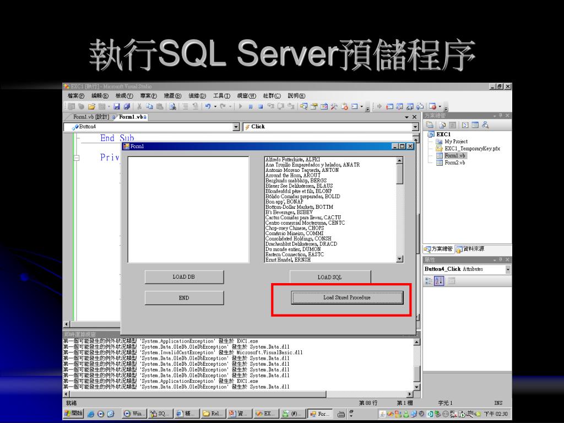Click View Designer icon in Solution Explorer toolbar

click(475, 125)
